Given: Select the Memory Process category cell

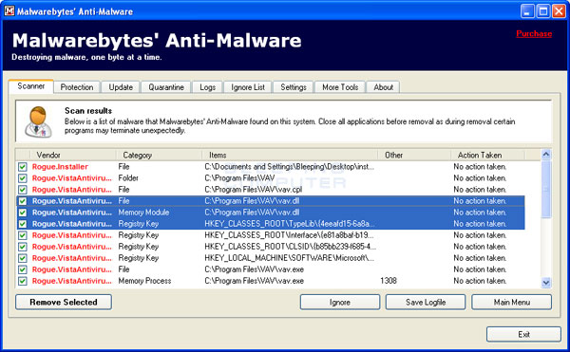Looking at the screenshot, I should tap(144, 281).
